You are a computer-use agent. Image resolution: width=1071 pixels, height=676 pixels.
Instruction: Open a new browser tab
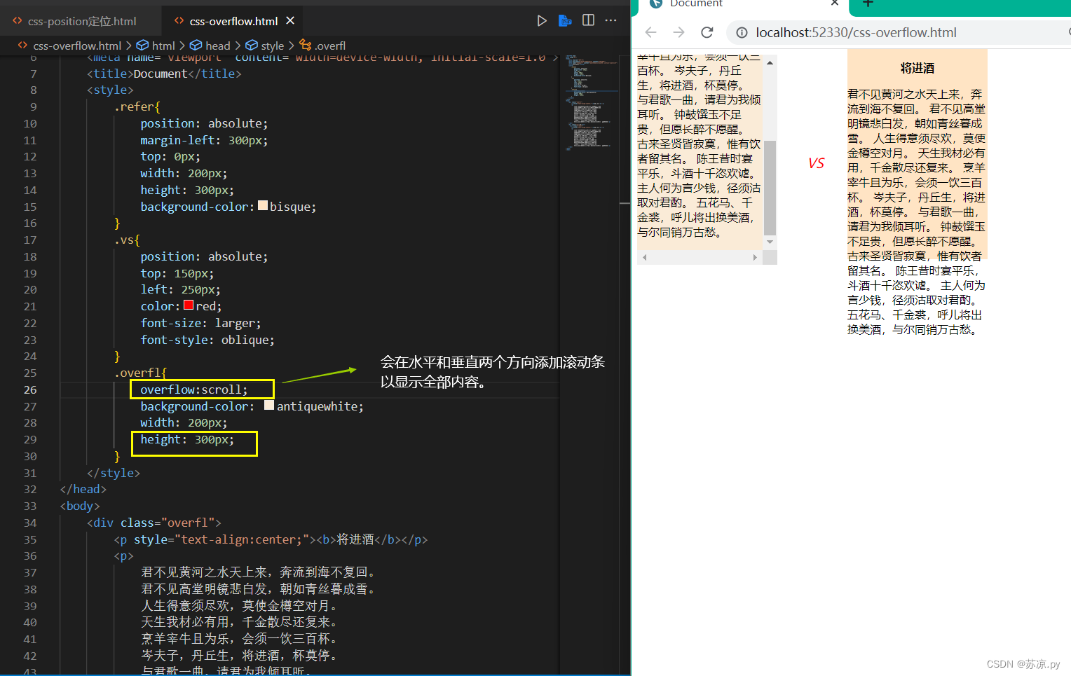click(868, 4)
